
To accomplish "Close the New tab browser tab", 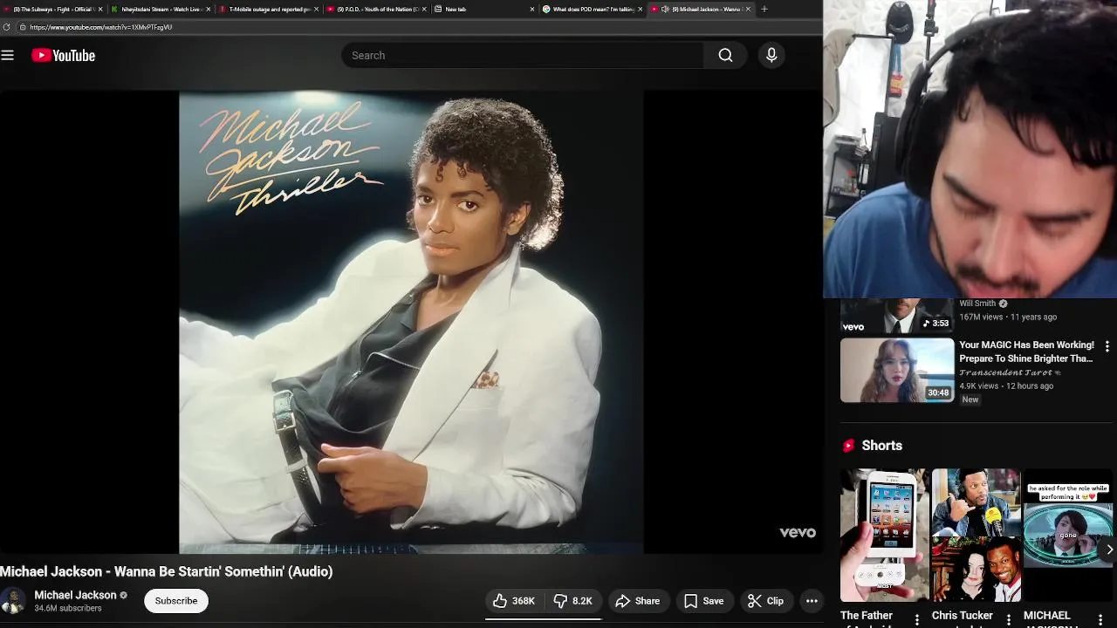I will point(532,9).
